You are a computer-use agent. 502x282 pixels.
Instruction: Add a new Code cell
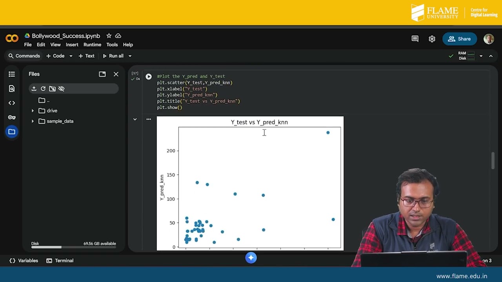pyautogui.click(x=55, y=56)
